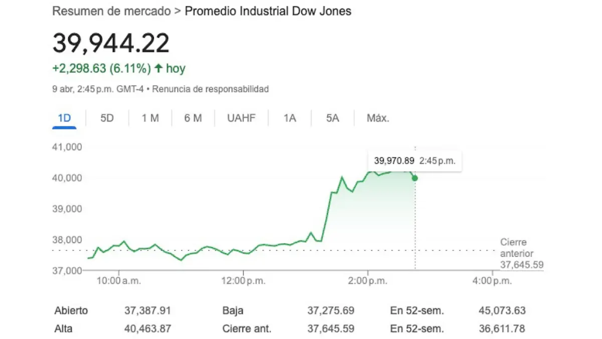Viewport: 602px width, 339px height.
Task: Open the 6 M time range
Action: tap(193, 118)
